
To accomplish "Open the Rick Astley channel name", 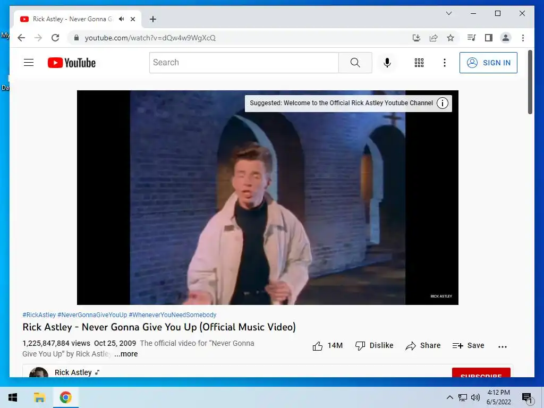I will pyautogui.click(x=73, y=372).
